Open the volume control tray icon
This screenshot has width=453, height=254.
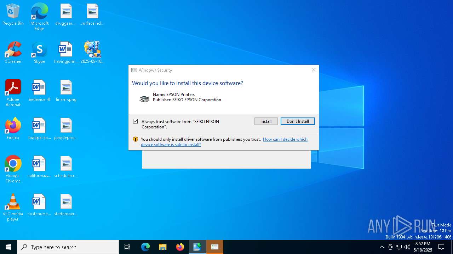[407, 247]
